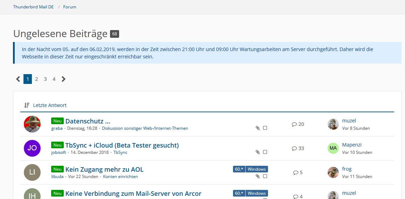Open Keine Verbindung zum Mail-Server von Arcor thread
405x199 pixels.
click(x=133, y=194)
